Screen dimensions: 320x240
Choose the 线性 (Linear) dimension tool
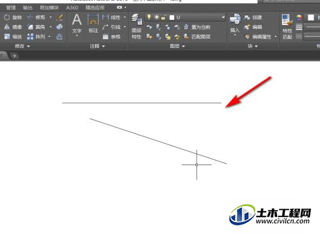(x=111, y=17)
